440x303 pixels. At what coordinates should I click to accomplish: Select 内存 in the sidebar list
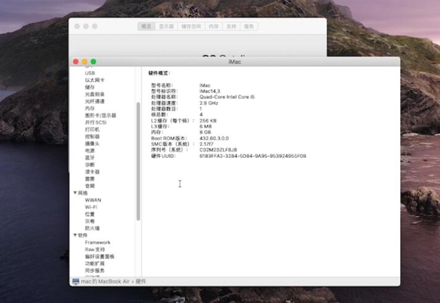pos(90,108)
